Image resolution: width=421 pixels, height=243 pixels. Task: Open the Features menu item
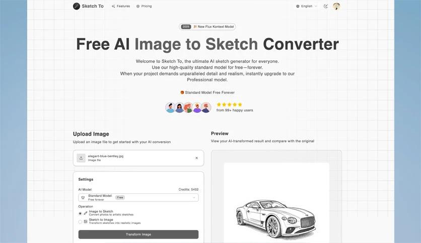[121, 6]
